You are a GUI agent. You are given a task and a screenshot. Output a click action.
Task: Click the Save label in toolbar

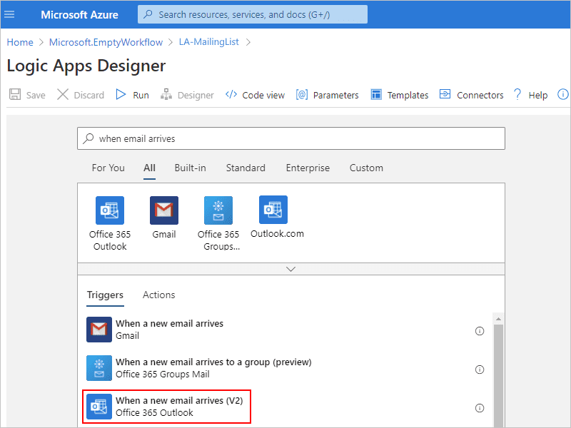tap(36, 95)
